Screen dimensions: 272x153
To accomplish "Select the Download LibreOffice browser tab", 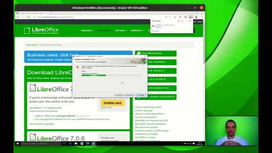I will pyautogui.click(x=35, y=13).
